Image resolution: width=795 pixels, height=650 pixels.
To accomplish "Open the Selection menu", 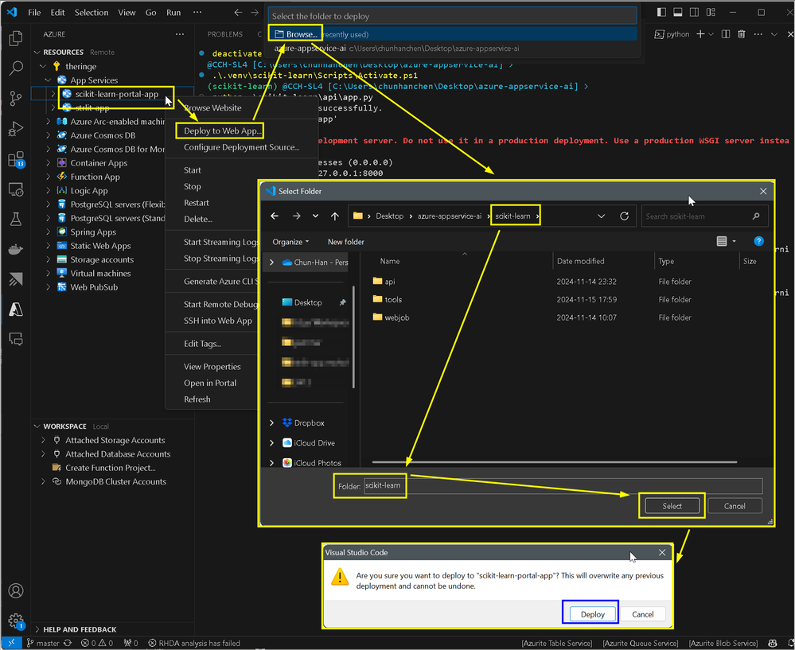I will coord(92,12).
